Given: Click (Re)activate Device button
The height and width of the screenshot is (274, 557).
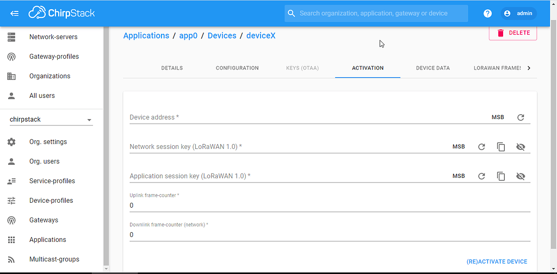Looking at the screenshot, I should pyautogui.click(x=497, y=261).
